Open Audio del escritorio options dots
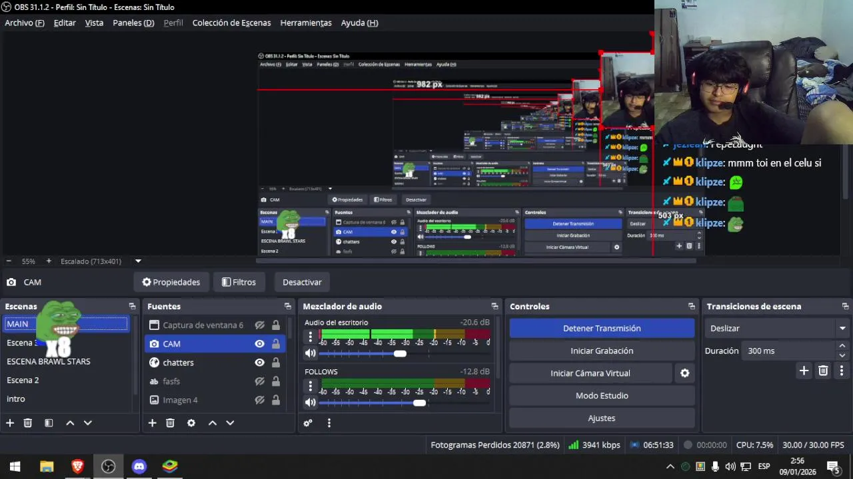Image resolution: width=853 pixels, height=479 pixels. pos(310,337)
